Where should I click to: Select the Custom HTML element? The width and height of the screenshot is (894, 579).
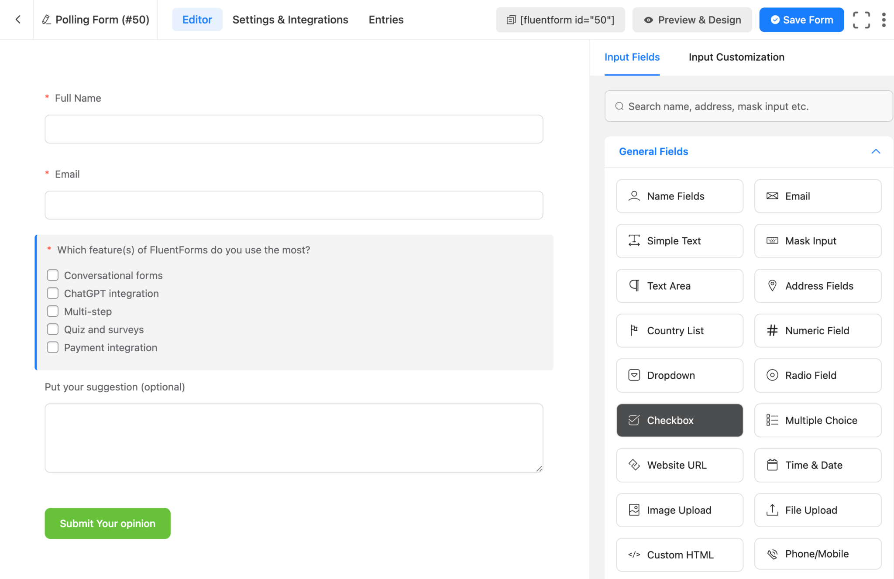coord(679,555)
